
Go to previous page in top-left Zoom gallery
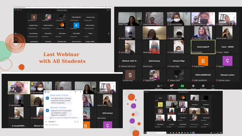[x=15, y=33]
